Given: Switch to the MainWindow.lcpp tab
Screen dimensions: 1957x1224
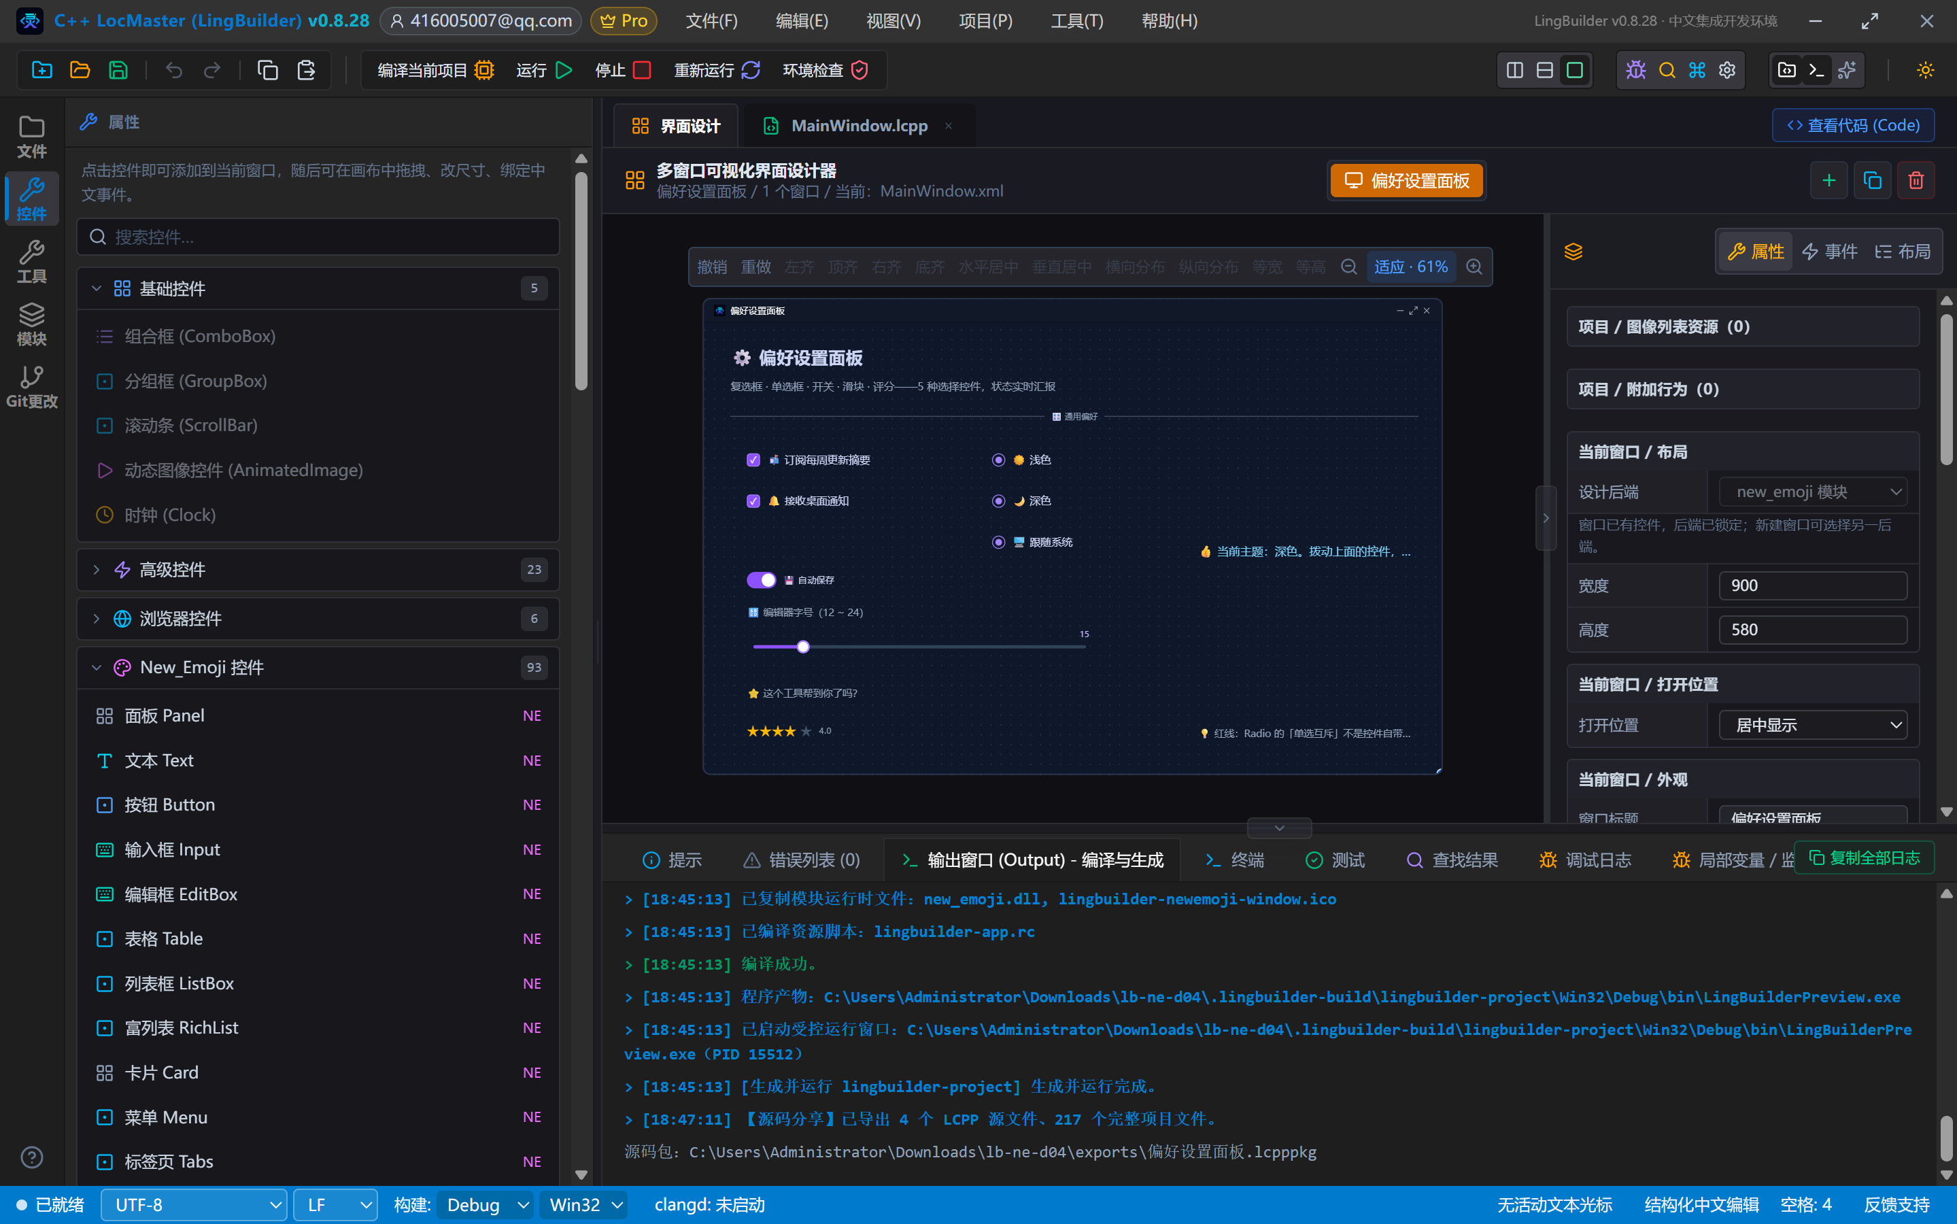Looking at the screenshot, I should pos(858,126).
